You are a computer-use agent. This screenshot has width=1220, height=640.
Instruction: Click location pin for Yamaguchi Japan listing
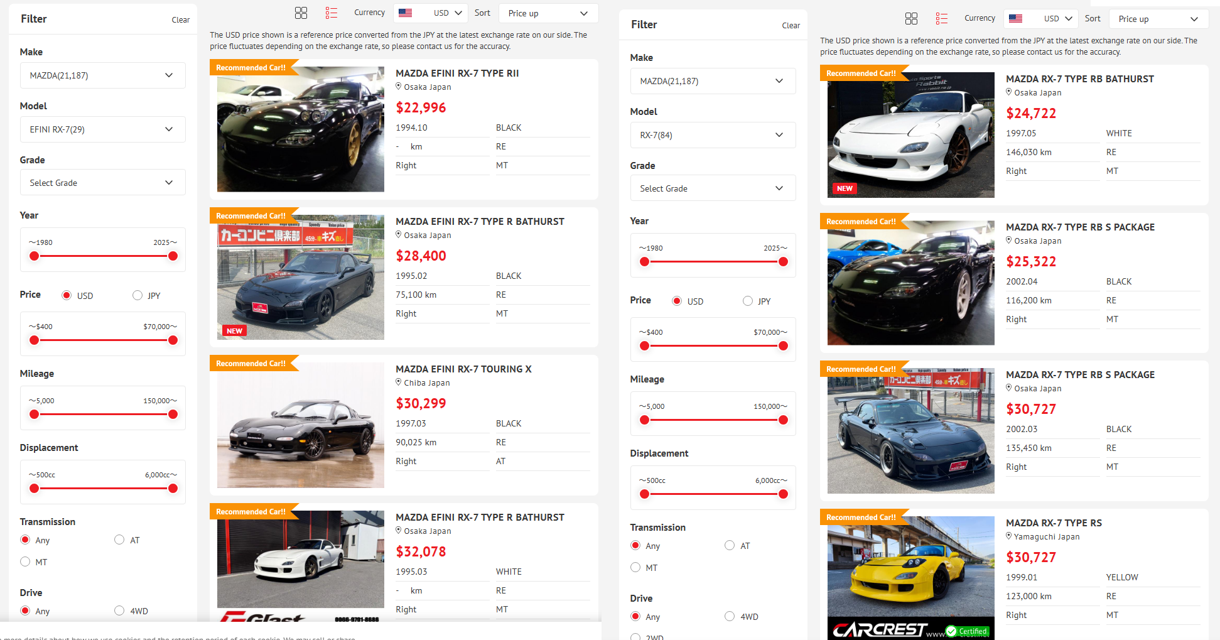click(x=1008, y=536)
